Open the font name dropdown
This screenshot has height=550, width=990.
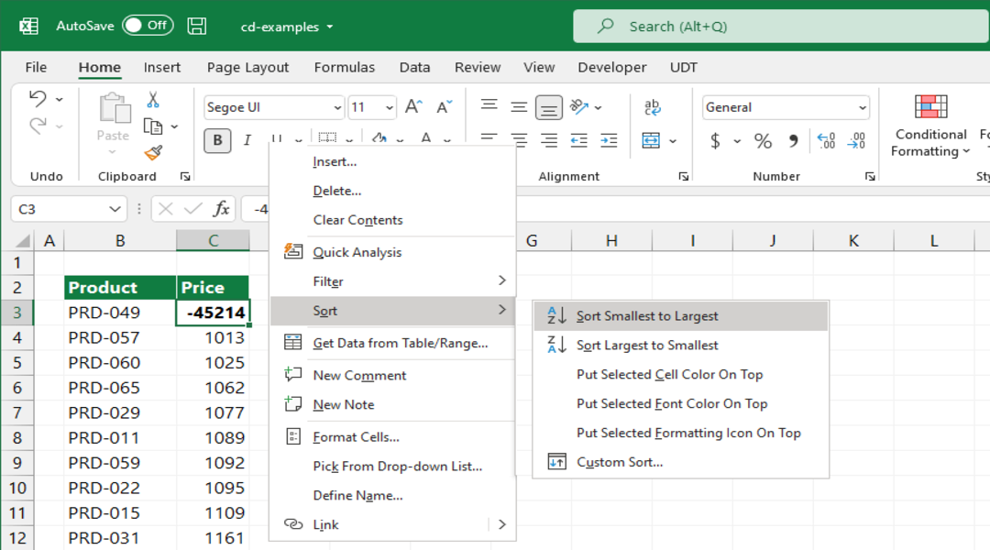tap(336, 108)
